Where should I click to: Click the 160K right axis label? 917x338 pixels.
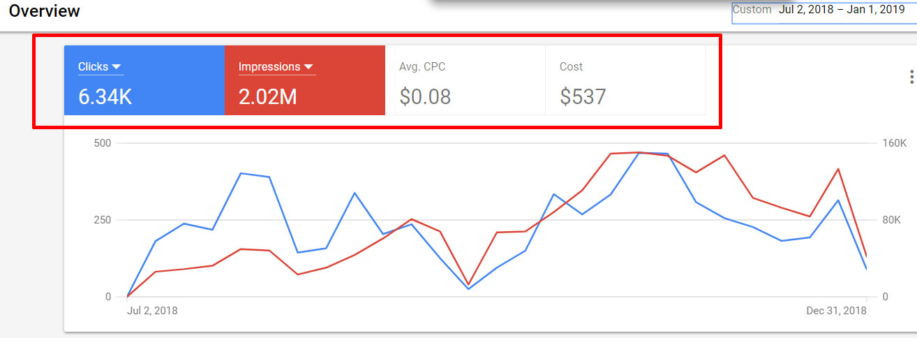[894, 143]
